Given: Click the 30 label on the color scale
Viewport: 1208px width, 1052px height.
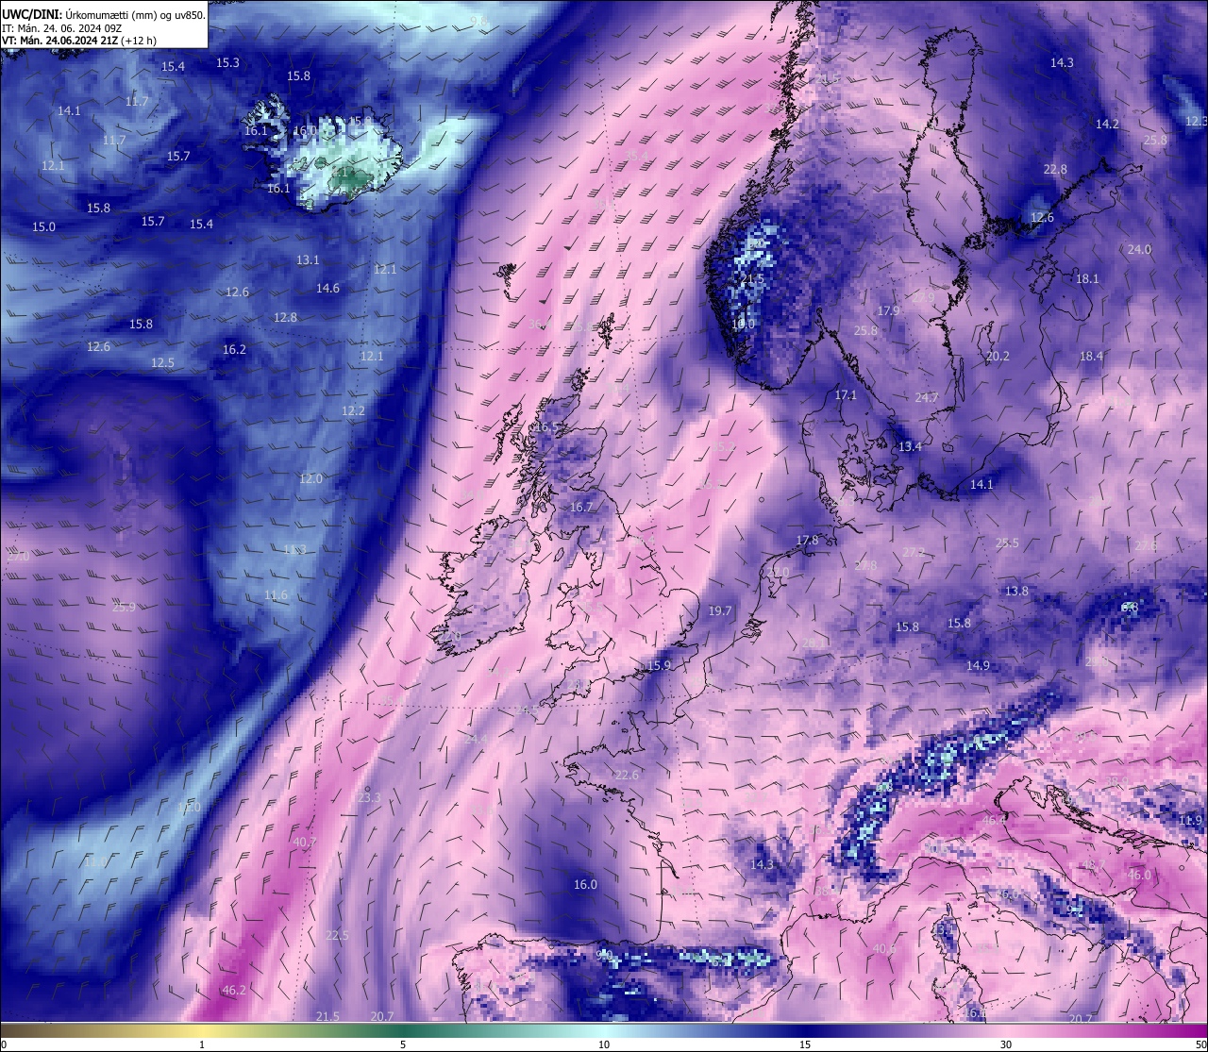Looking at the screenshot, I should pyautogui.click(x=1006, y=1044).
